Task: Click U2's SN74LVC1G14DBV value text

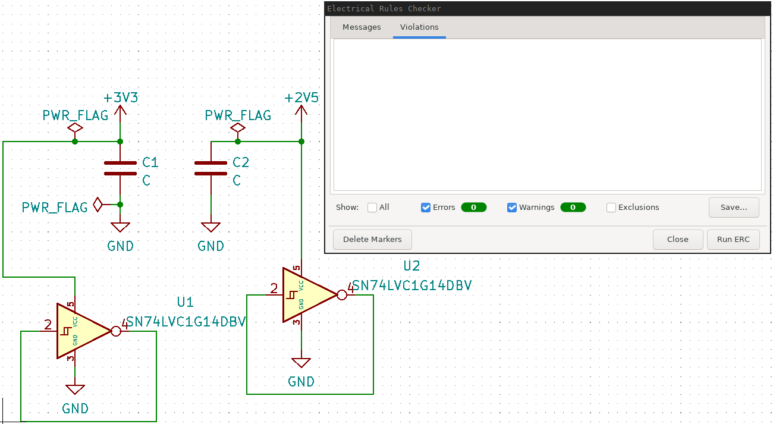Action: 413,285
